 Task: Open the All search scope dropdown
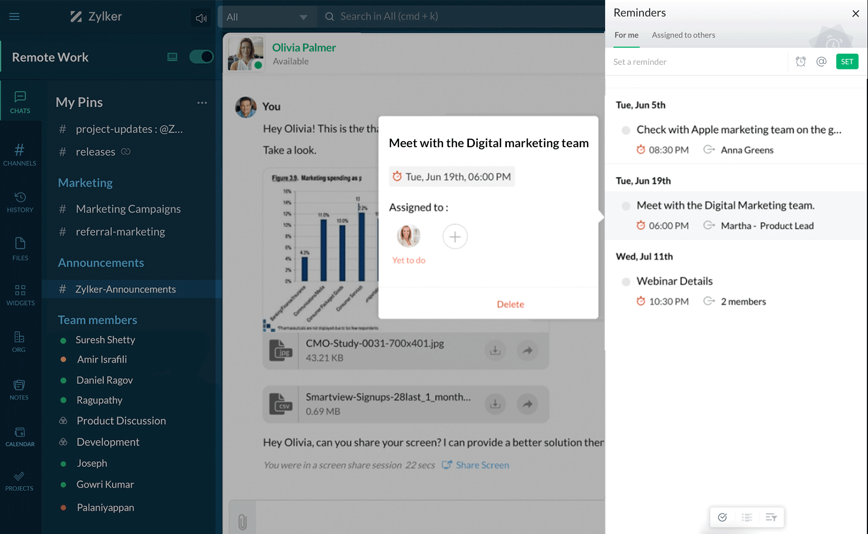[267, 17]
